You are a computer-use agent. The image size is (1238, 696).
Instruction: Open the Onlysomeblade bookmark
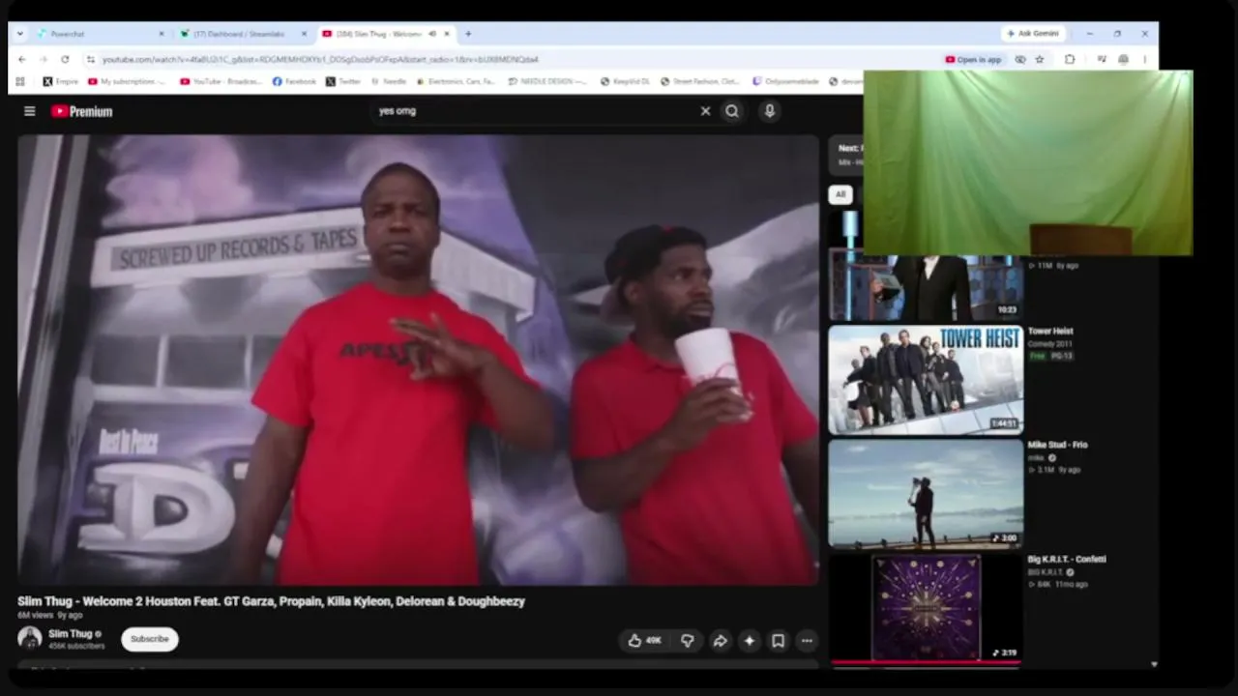coord(784,82)
